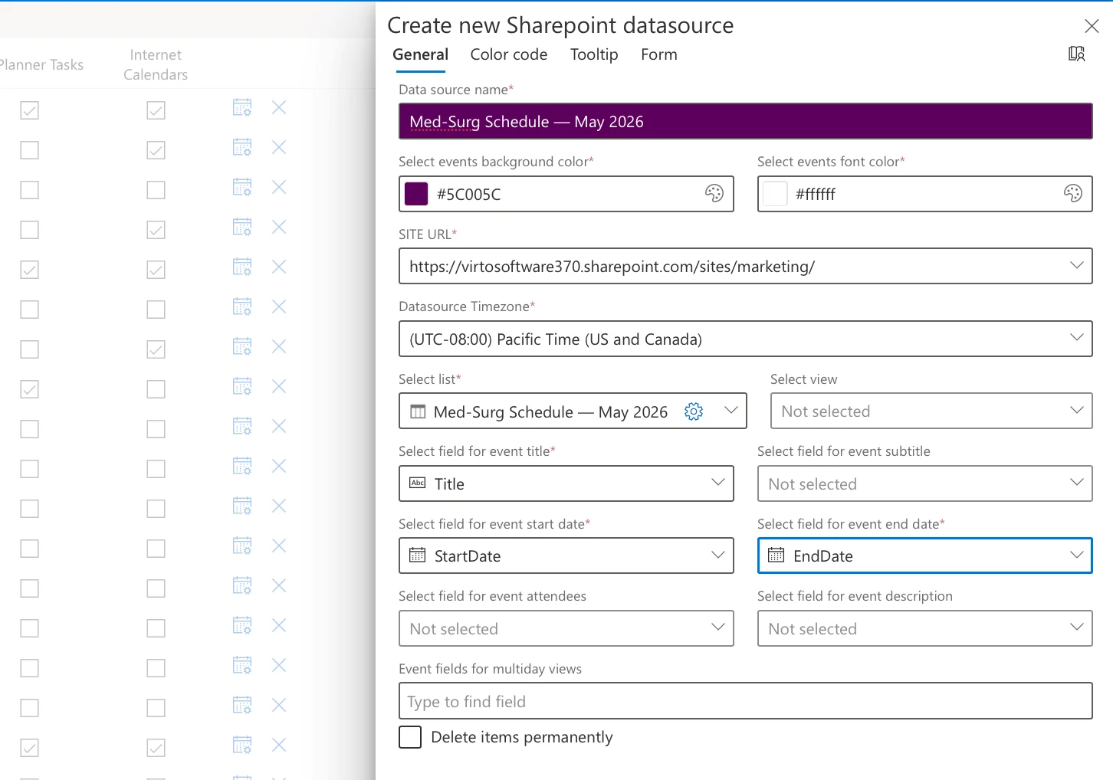The width and height of the screenshot is (1113, 780).
Task: Toggle Delete items permanently checkbox
Action: click(x=410, y=737)
